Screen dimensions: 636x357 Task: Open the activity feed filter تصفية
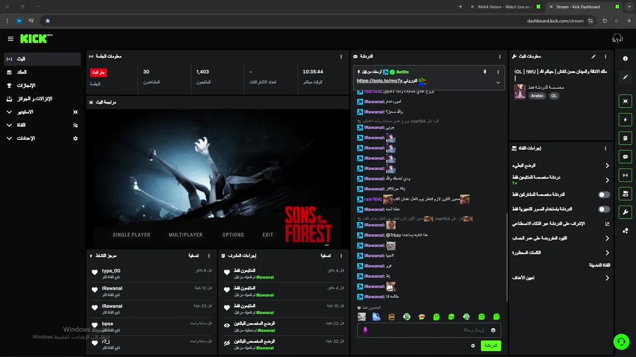point(193,256)
